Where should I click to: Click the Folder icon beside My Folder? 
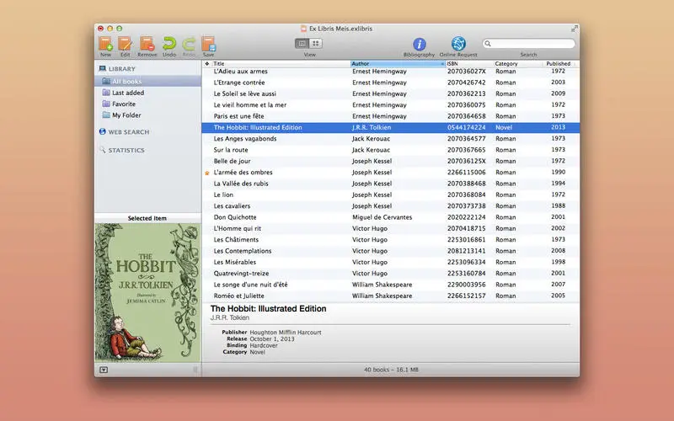tap(106, 115)
